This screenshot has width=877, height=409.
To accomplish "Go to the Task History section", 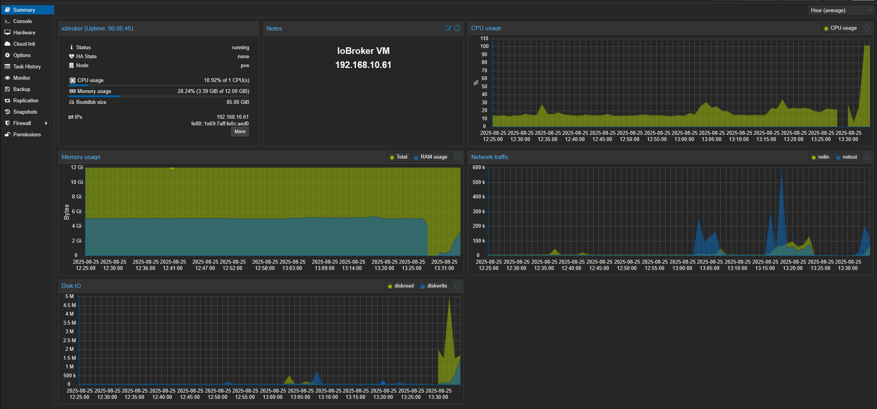I will tap(27, 66).
